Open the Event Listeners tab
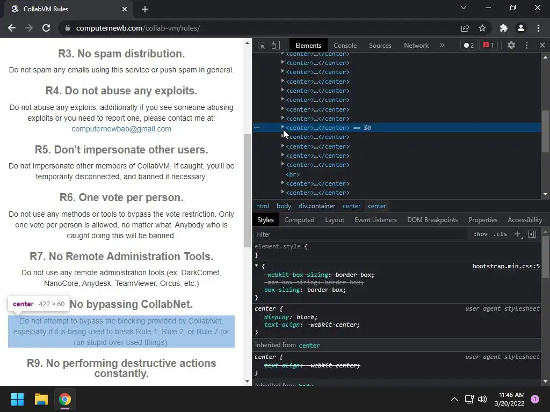 pos(375,219)
